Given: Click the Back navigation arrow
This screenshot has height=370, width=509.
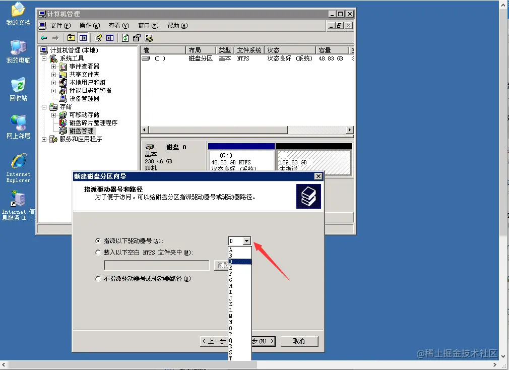Looking at the screenshot, I should 43,37.
